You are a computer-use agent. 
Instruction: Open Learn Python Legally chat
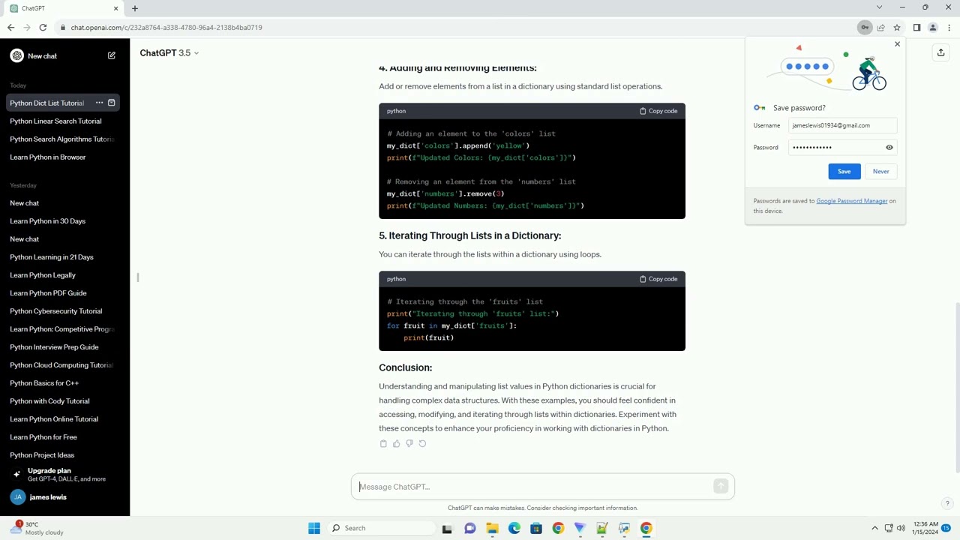click(43, 275)
